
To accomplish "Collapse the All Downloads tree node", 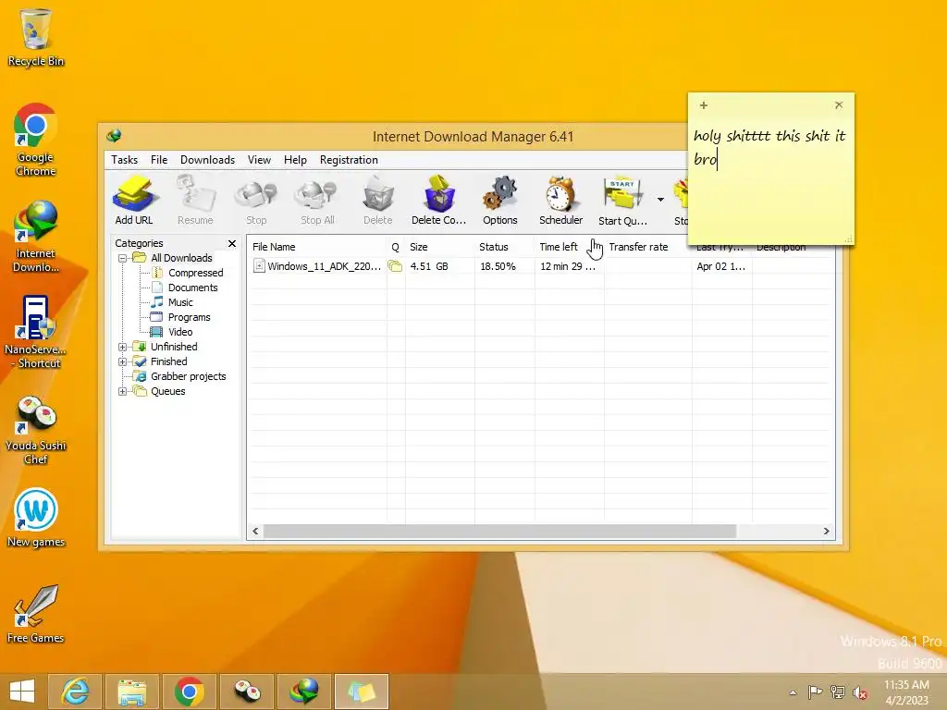I will click(x=123, y=259).
